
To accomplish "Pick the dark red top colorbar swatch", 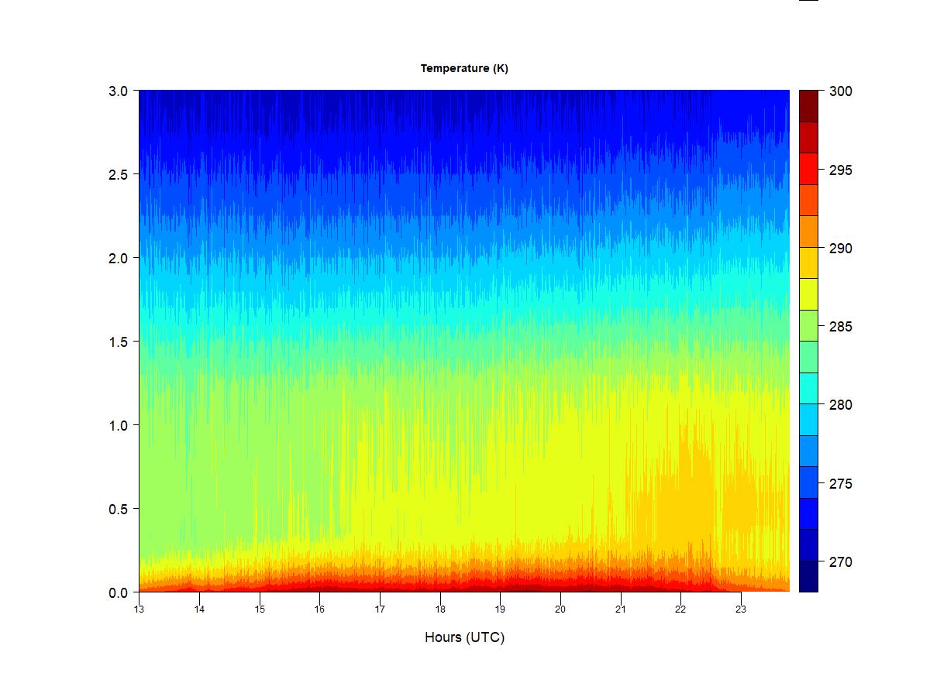I will point(808,106).
